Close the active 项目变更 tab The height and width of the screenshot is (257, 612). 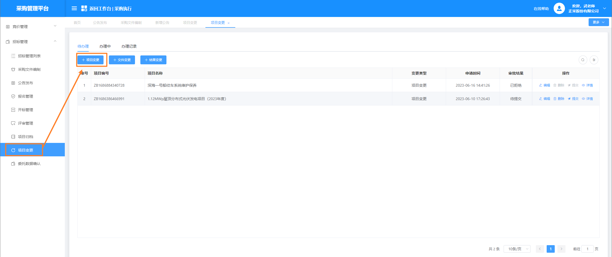pos(229,23)
